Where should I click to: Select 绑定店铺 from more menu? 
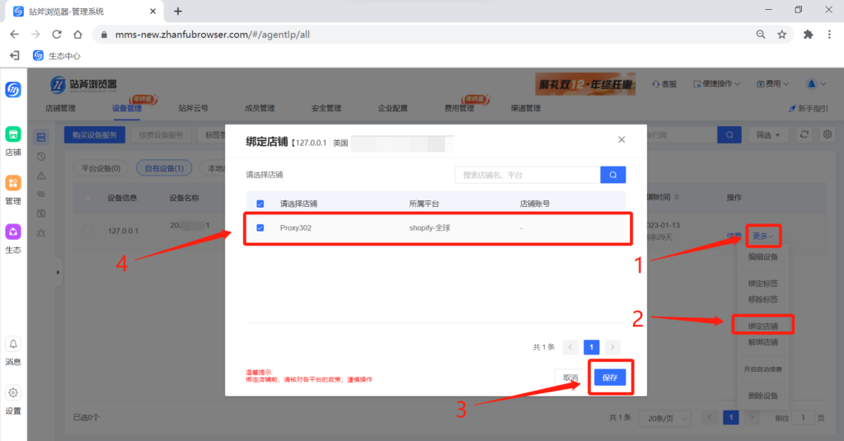[762, 326]
